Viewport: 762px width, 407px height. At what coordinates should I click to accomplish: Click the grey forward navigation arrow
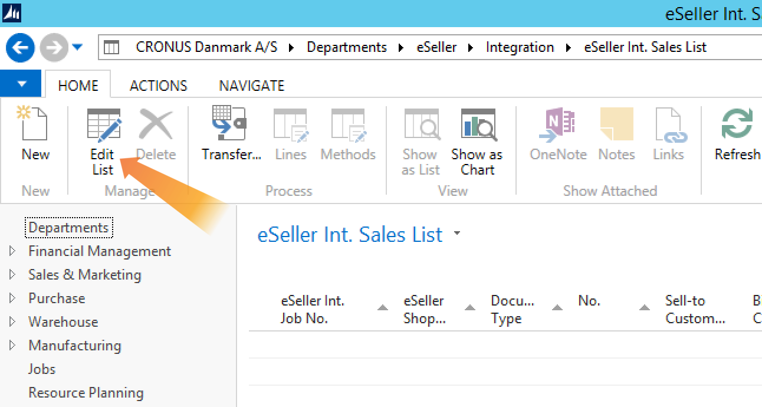54,48
